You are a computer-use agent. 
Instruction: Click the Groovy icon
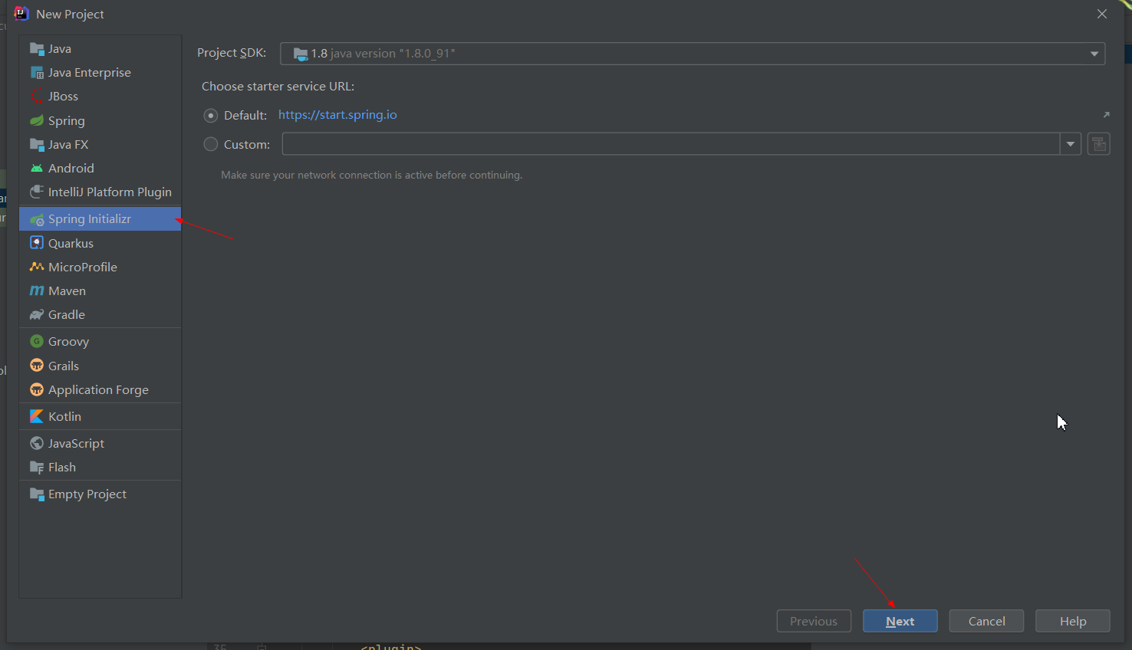(x=37, y=341)
